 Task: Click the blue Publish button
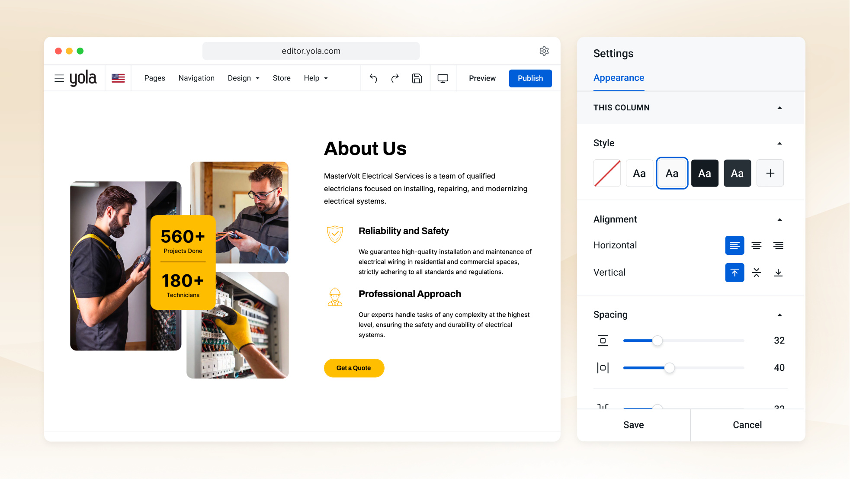(x=530, y=78)
